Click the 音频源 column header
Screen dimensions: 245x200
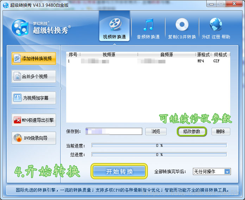[167, 55]
